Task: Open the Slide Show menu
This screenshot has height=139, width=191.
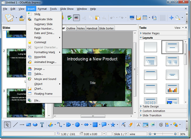Action: click(x=67, y=9)
